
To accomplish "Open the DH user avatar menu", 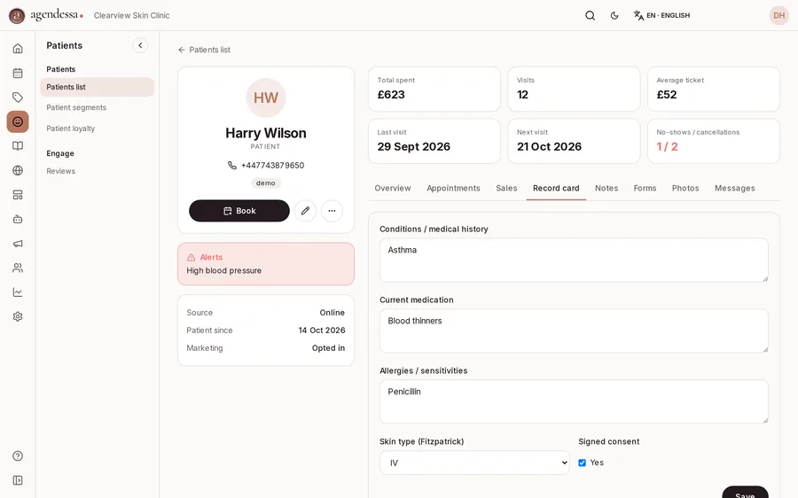I will 778,15.
